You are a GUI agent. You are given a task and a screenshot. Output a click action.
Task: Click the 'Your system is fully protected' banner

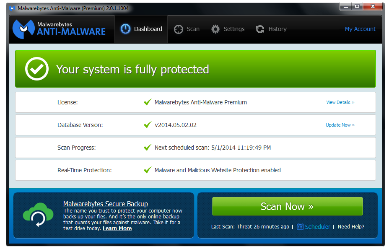(195, 69)
